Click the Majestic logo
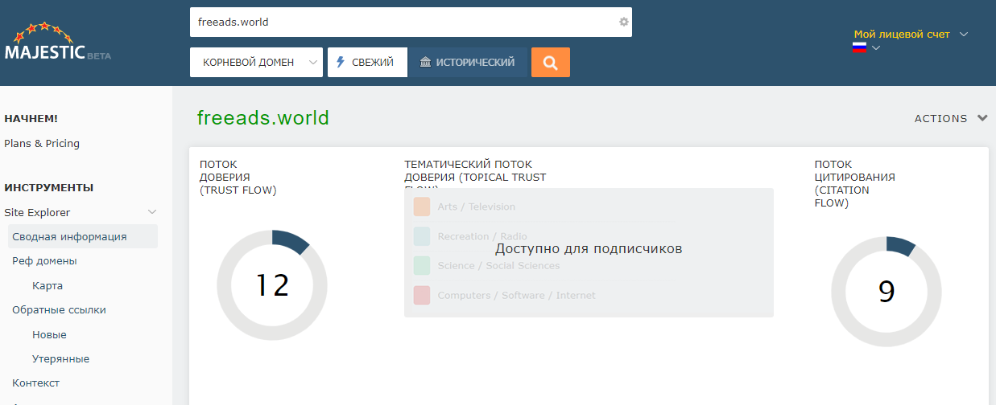This screenshot has height=405, width=996. pos(57,43)
